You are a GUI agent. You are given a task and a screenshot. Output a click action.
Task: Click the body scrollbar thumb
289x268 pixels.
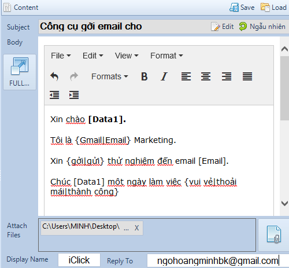pyautogui.click(x=284, y=88)
